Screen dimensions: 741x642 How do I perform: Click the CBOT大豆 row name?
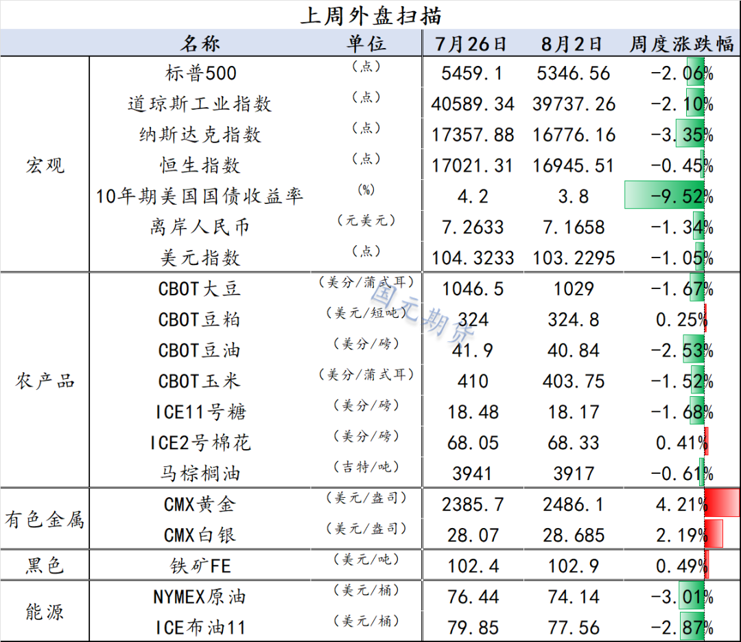pos(200,288)
